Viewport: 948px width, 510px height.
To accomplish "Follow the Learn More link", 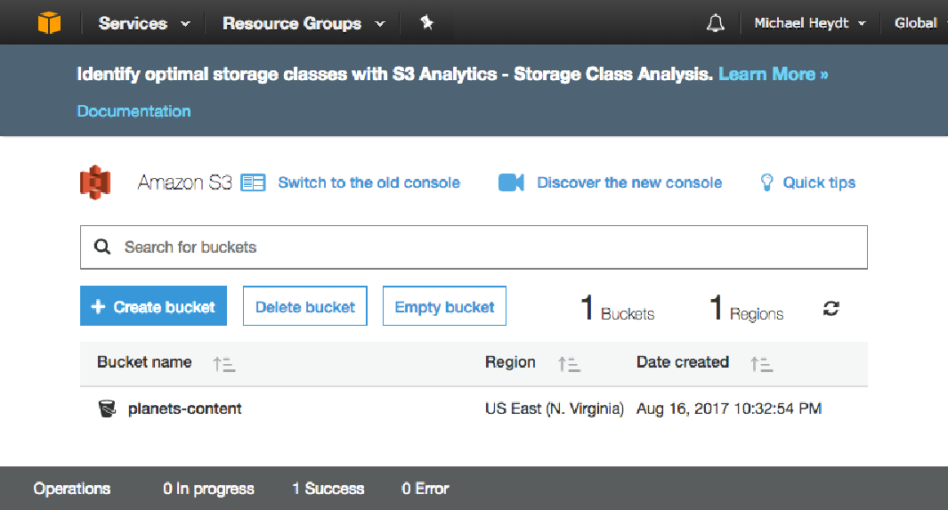I will point(774,74).
